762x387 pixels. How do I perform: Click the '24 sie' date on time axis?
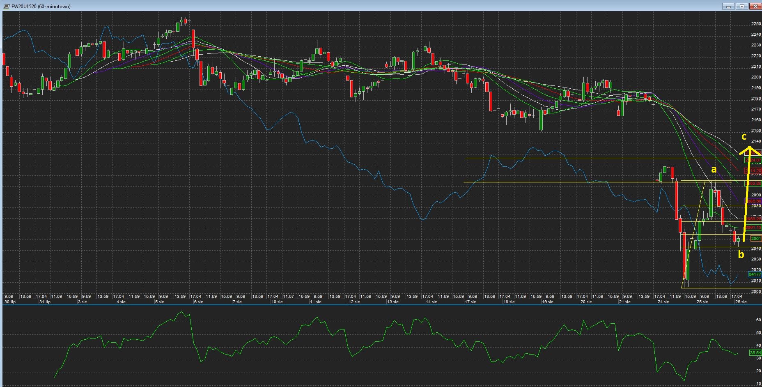[x=663, y=302]
